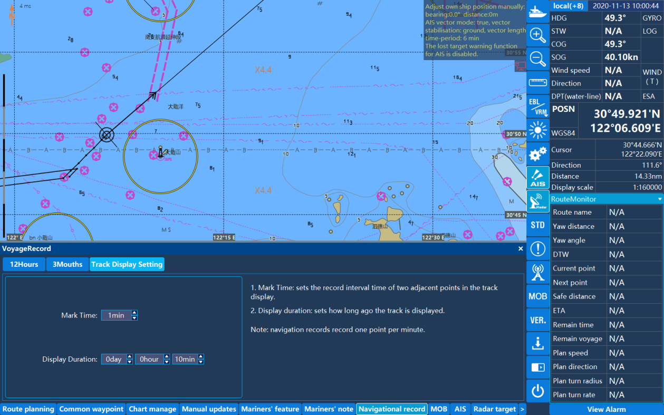664x415 pixels.
Task: Open the Mariners' feature tab
Action: 271,409
